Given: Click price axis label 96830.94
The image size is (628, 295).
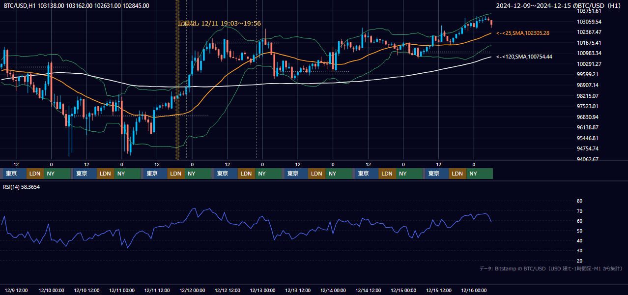Looking at the screenshot, I should pyautogui.click(x=588, y=117).
